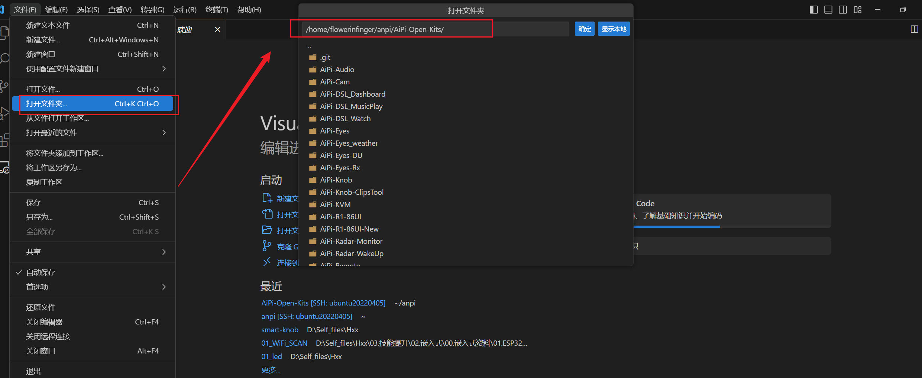Click the AiPi-KVM folder icon
The height and width of the screenshot is (378, 922).
point(313,204)
